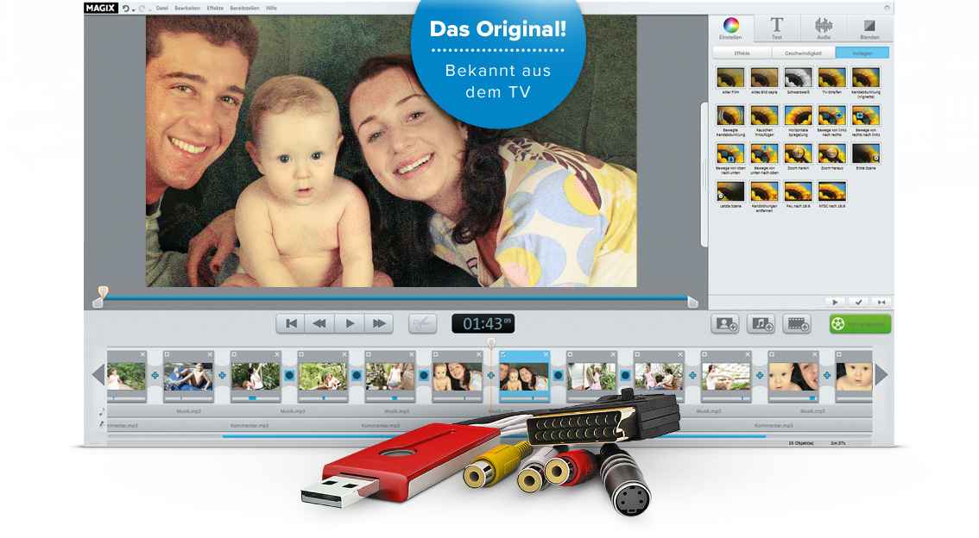Click the green Film fertigstellen button

860,324
